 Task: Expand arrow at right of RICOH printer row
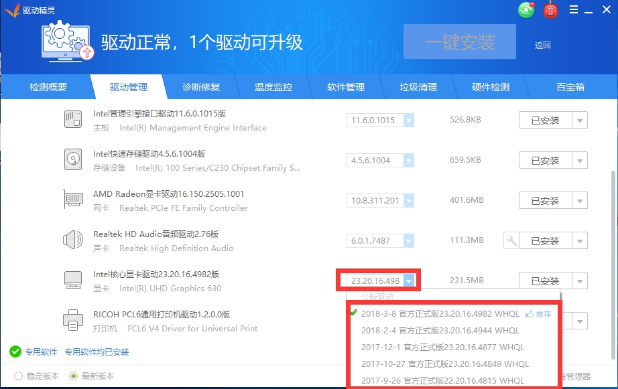coord(580,321)
